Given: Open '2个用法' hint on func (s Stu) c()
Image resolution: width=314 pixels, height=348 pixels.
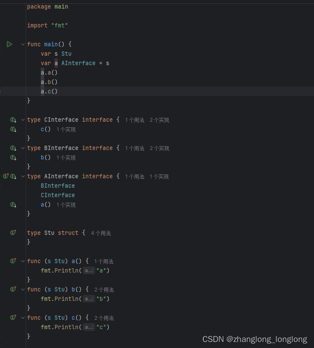Looking at the screenshot, I should [104, 318].
